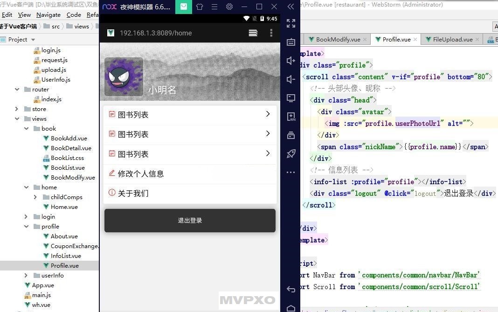Open Nox settings gear icon

tap(229, 7)
